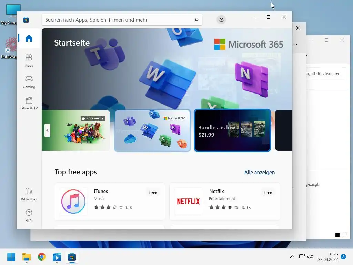Go to the Gaming section
353x265 pixels.
click(x=29, y=82)
